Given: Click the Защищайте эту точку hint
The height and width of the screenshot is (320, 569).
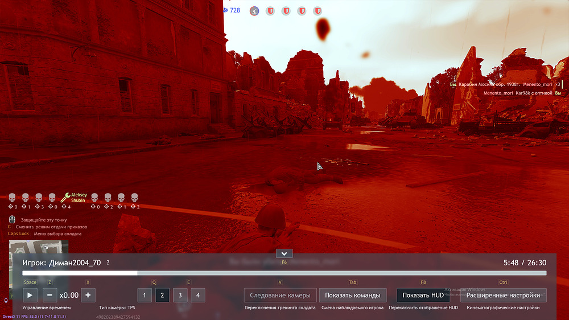Looking at the screenshot, I should click(x=44, y=220).
